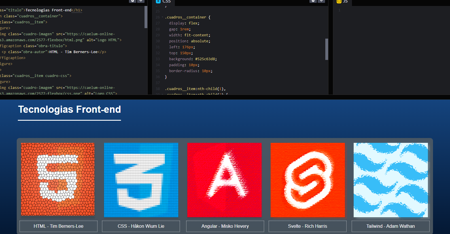Click the CSS3 logo image
450x234 pixels.
[141, 180]
